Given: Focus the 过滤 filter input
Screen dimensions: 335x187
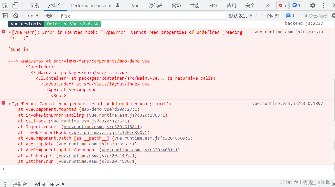Looking at the screenshot, I should (x=142, y=16).
